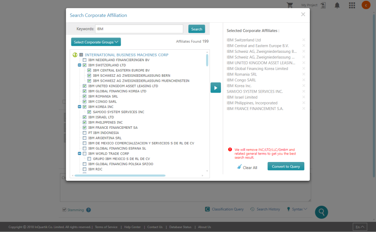Open Contact Us link
Viewport: 376px width, 232px height.
coord(155,227)
